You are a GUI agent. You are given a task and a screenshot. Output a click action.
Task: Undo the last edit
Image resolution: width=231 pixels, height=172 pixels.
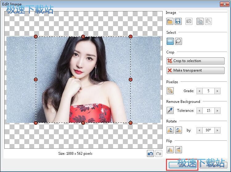point(150,154)
